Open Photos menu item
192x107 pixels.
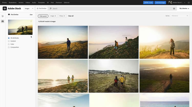(x=4, y=3)
